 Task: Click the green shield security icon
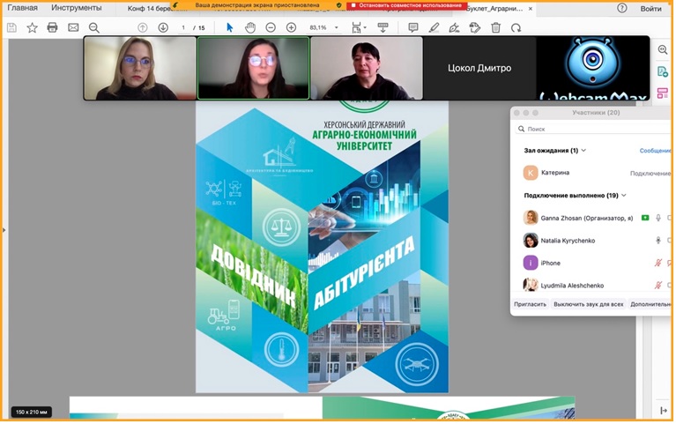[338, 5]
